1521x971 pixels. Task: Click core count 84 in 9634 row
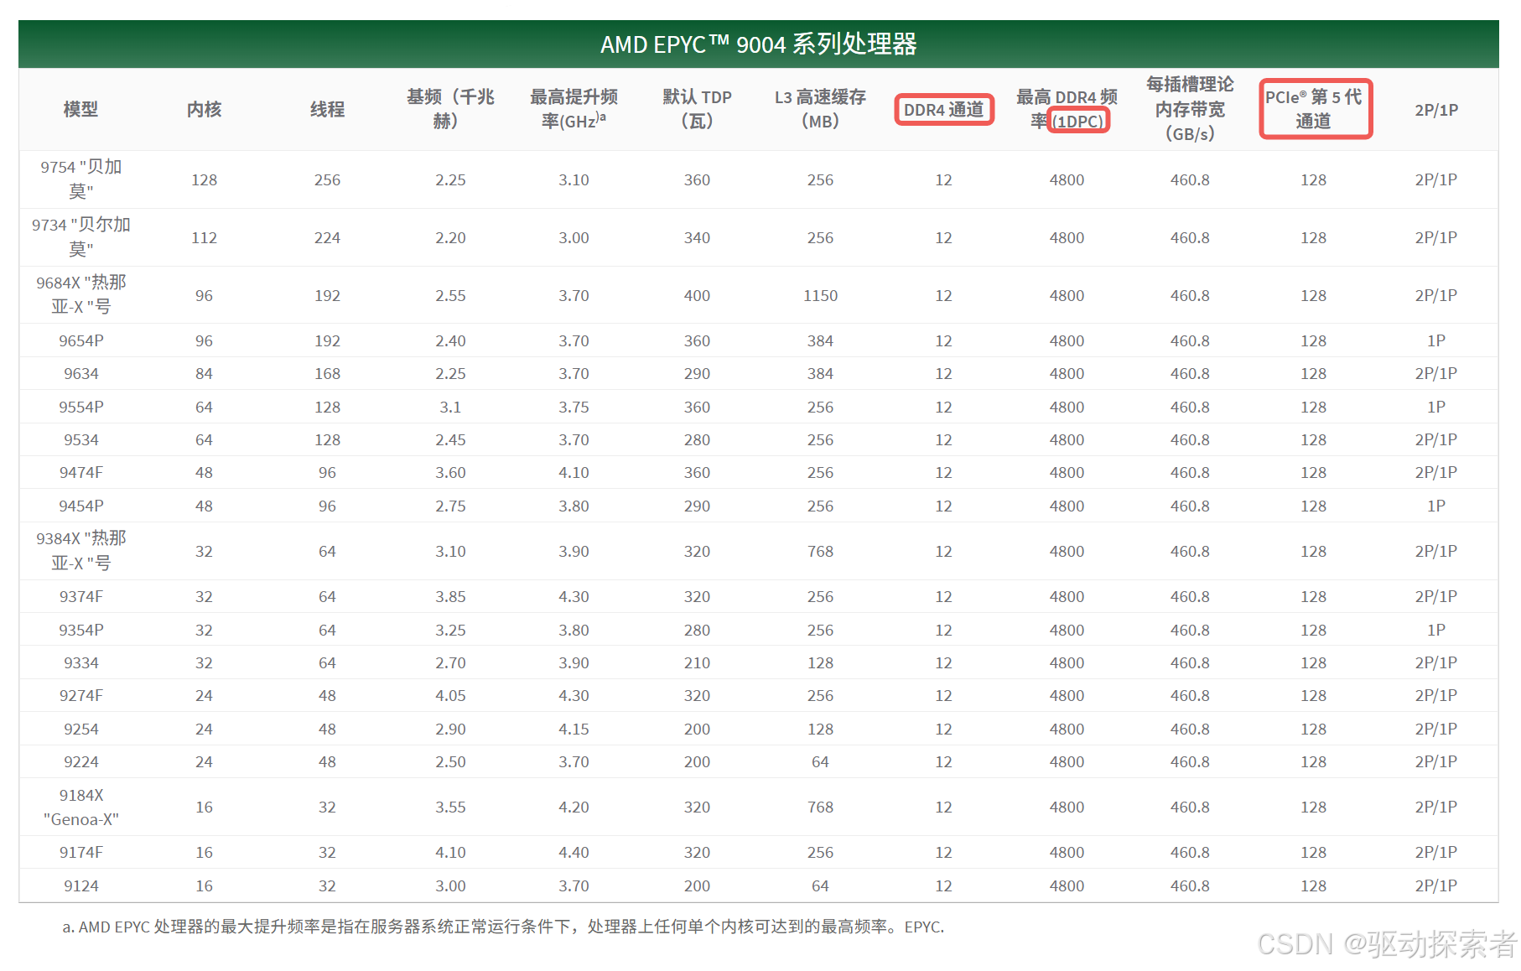point(204,373)
